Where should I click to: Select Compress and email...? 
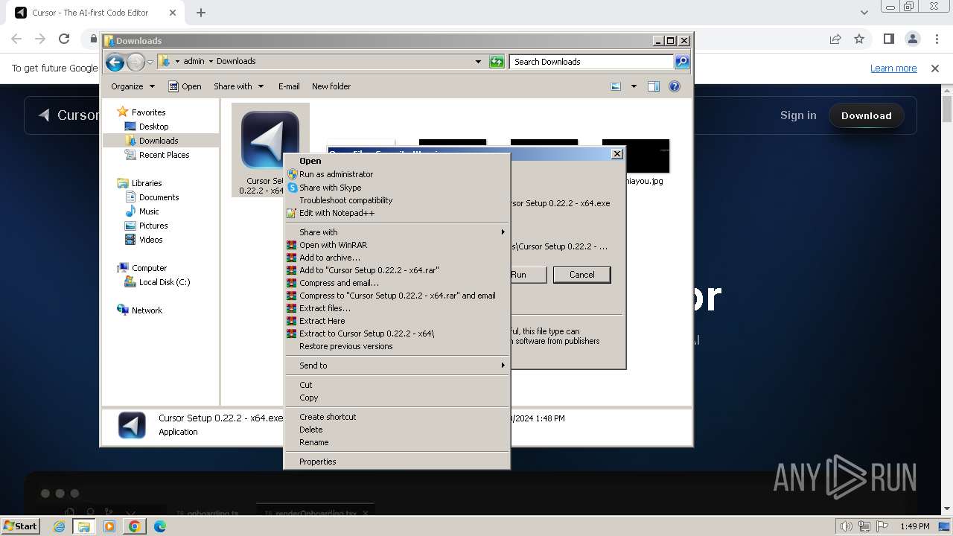[x=397, y=283]
